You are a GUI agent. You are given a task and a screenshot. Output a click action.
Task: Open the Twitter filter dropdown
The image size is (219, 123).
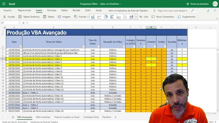165,46
